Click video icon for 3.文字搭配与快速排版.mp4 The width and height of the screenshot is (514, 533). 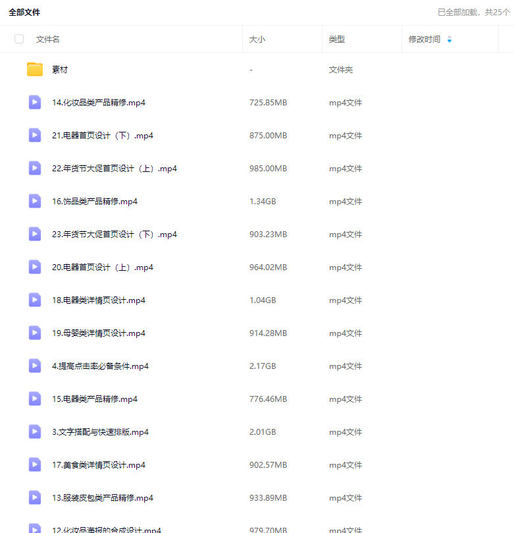[35, 432]
